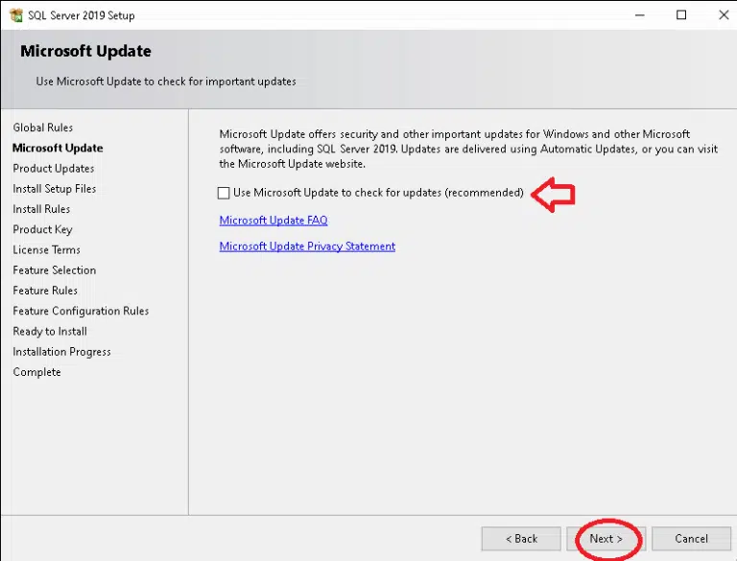Select Microsoft Update step in sidebar

(x=58, y=148)
